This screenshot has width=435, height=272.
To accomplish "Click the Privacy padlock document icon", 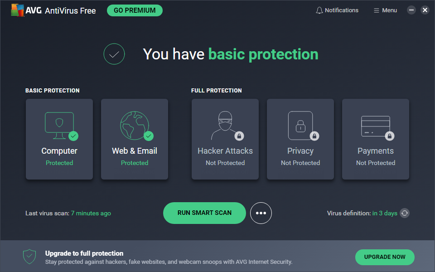I will (x=300, y=126).
